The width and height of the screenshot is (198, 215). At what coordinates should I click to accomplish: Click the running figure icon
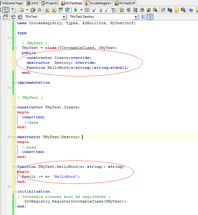148,10
